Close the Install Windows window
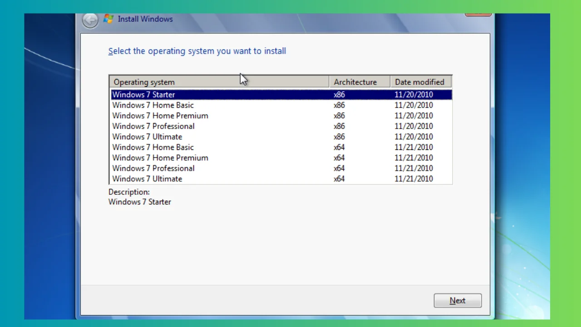 point(478,15)
